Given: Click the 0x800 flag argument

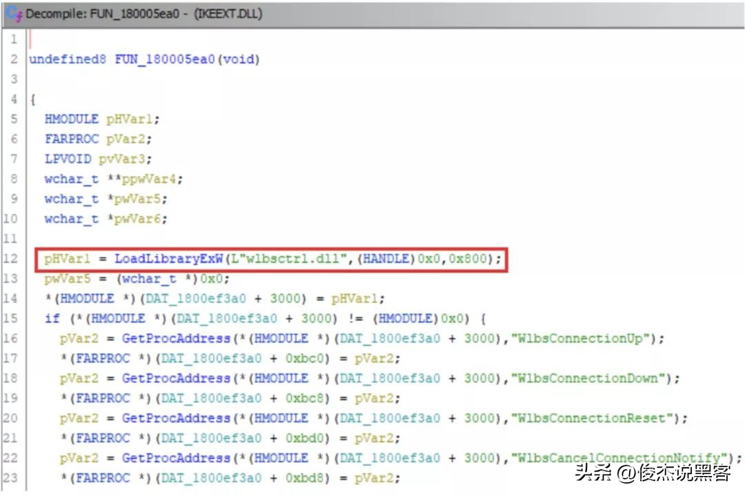Looking at the screenshot, I should click(x=468, y=259).
